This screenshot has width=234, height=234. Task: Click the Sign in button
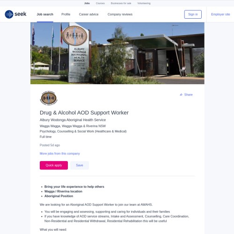[x=193, y=15]
